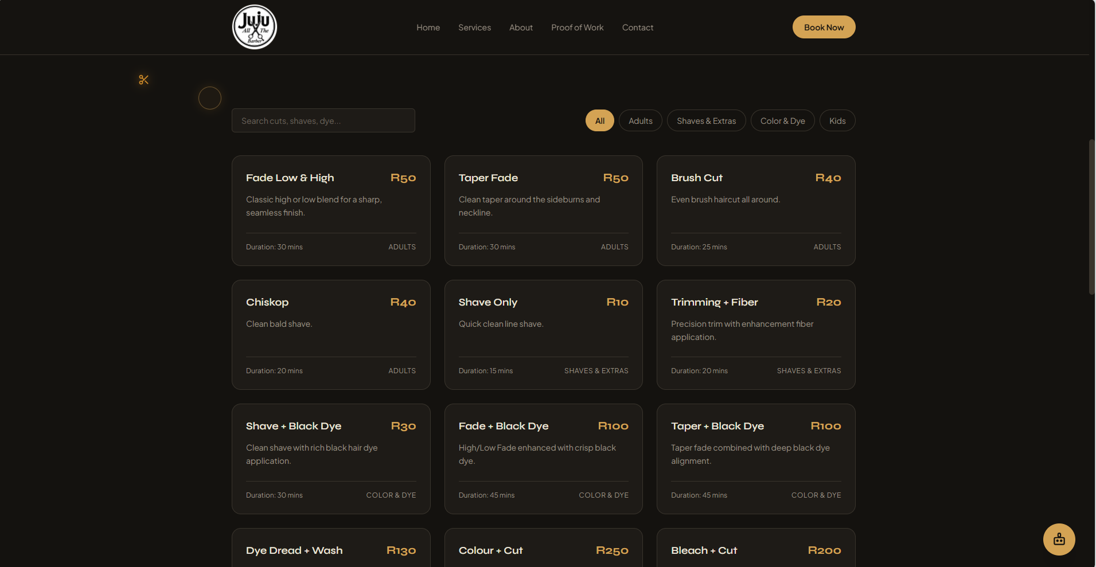The width and height of the screenshot is (1096, 567).
Task: Go to the Home nav link
Action: pyautogui.click(x=428, y=28)
